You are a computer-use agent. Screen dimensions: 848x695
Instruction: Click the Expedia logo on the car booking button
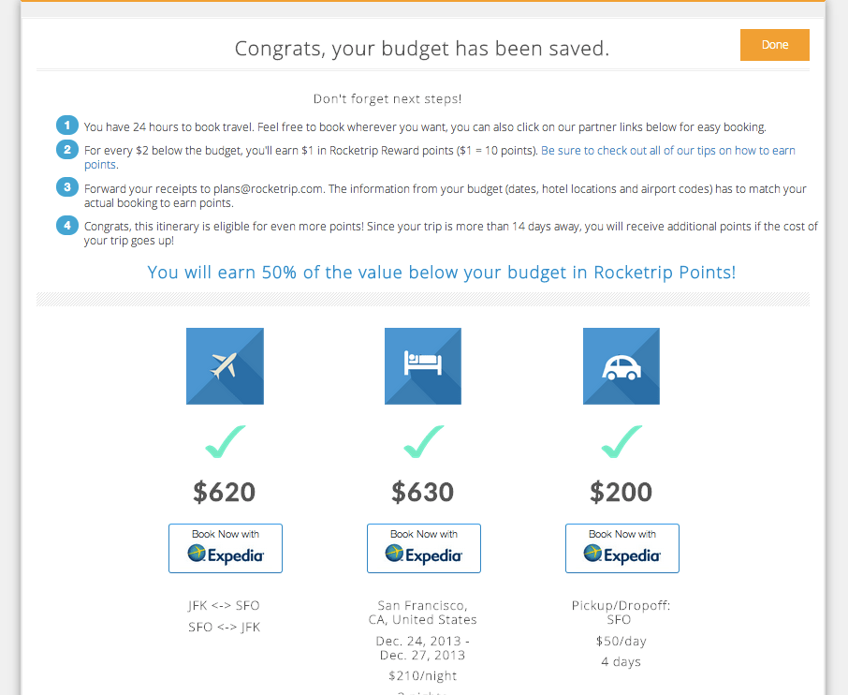tap(621, 555)
